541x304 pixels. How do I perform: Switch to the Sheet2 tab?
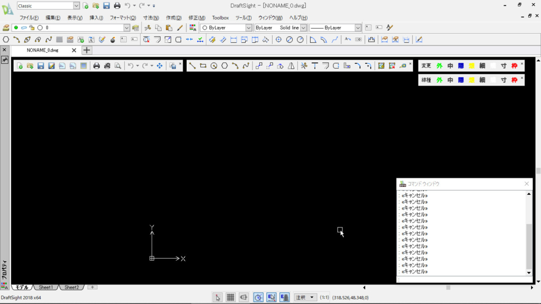click(71, 287)
